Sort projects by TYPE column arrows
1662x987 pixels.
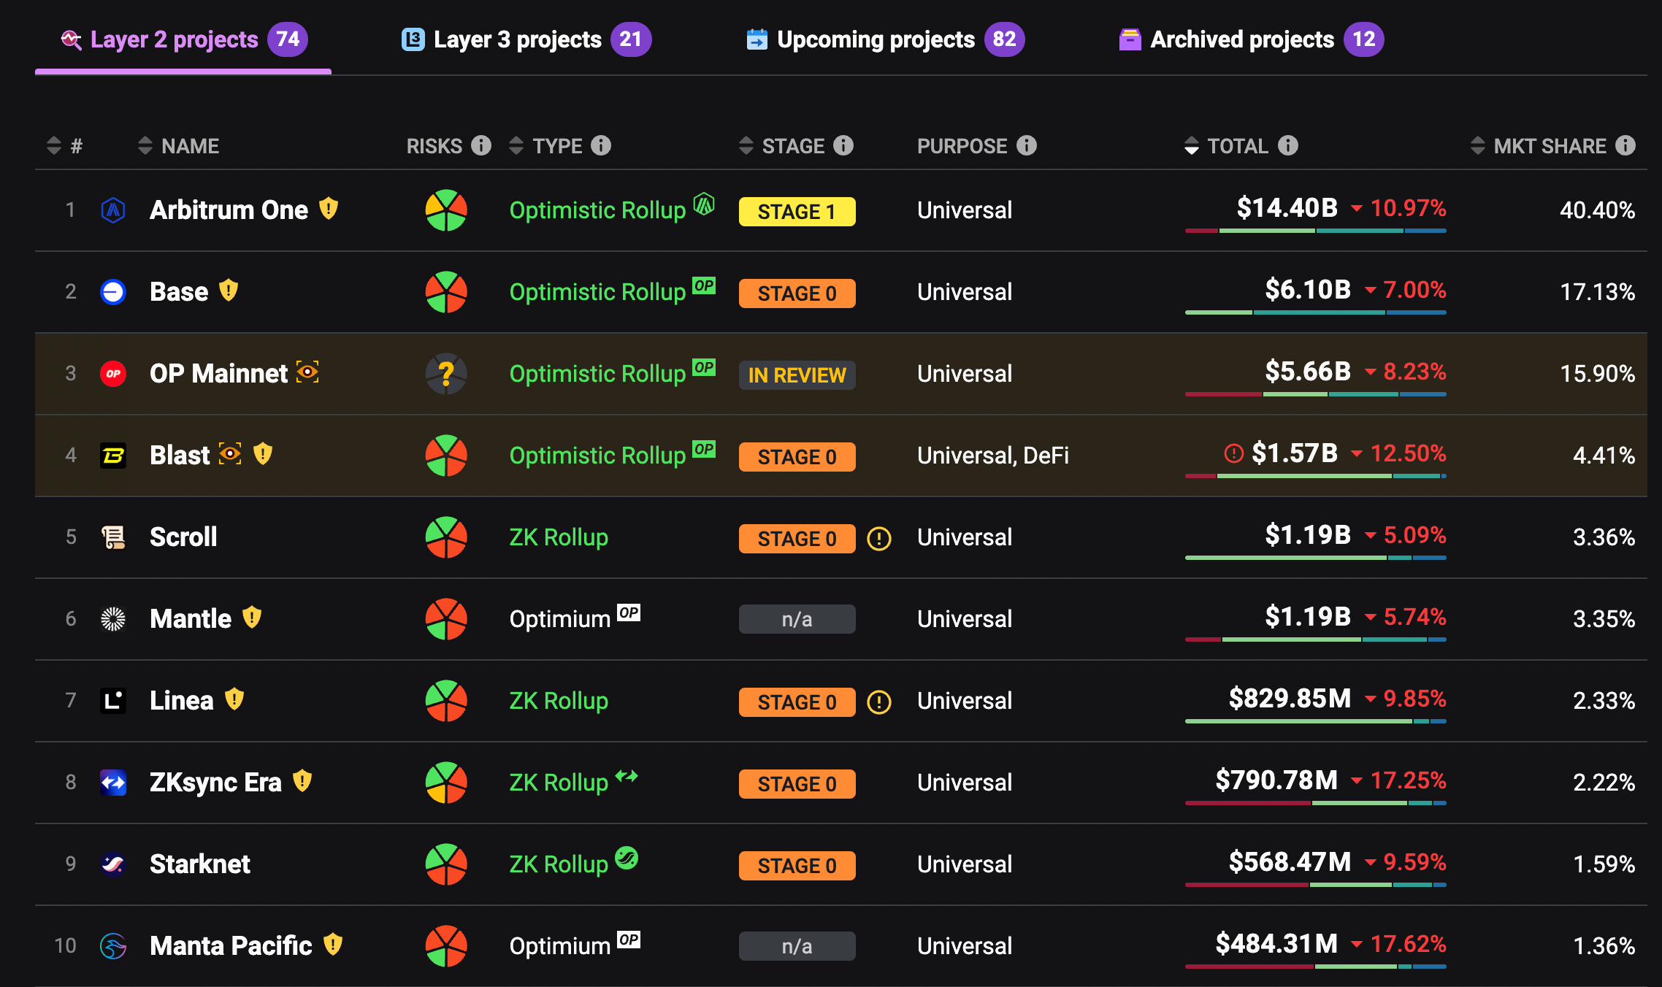pyautogui.click(x=516, y=145)
